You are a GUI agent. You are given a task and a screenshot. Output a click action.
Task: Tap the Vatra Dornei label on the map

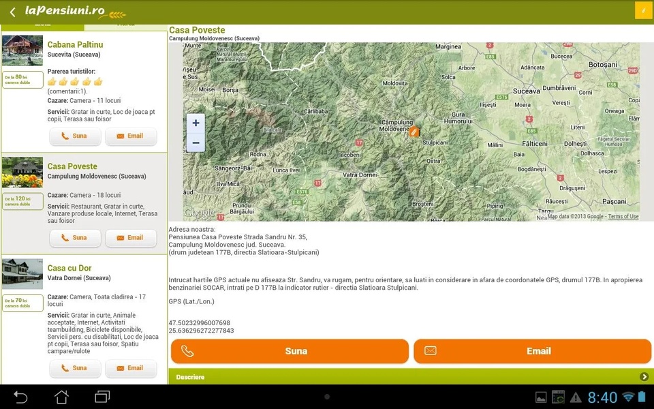360,175
